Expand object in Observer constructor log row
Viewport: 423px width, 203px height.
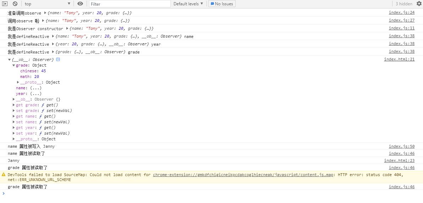pyautogui.click(x=67, y=28)
